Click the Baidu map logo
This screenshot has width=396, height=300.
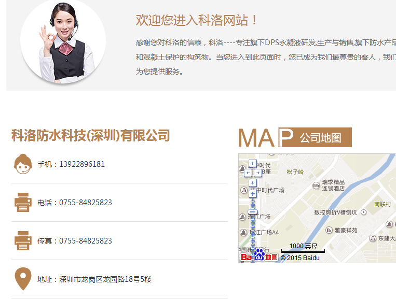[259, 255]
